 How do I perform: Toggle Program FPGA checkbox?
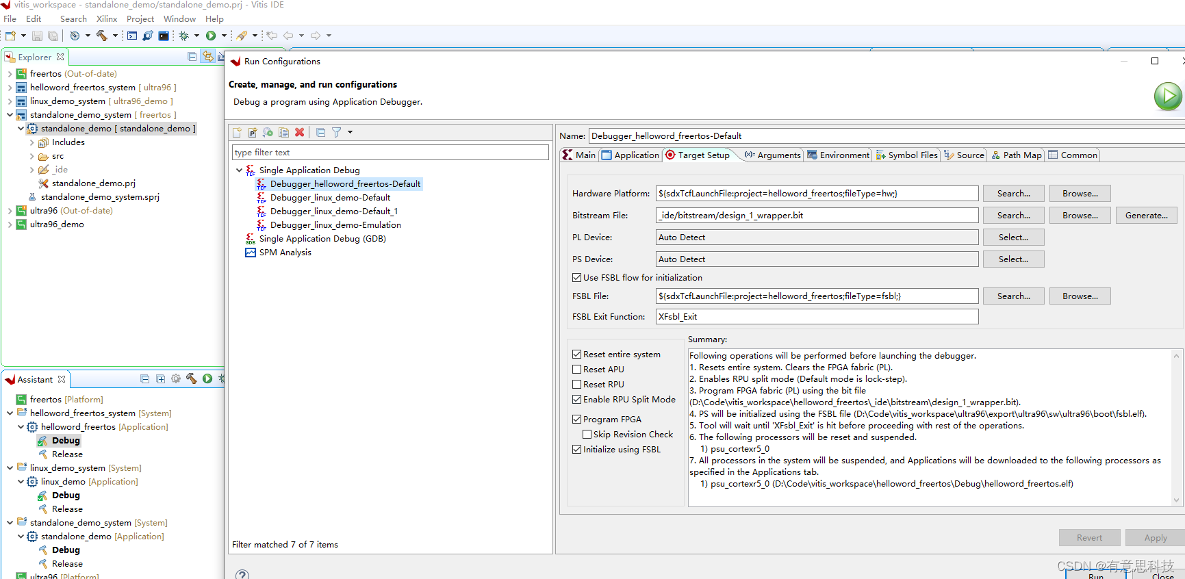pyautogui.click(x=577, y=419)
